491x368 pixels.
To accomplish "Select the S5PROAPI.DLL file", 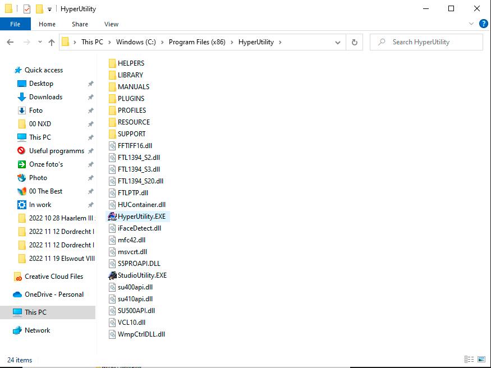I will (x=134, y=264).
